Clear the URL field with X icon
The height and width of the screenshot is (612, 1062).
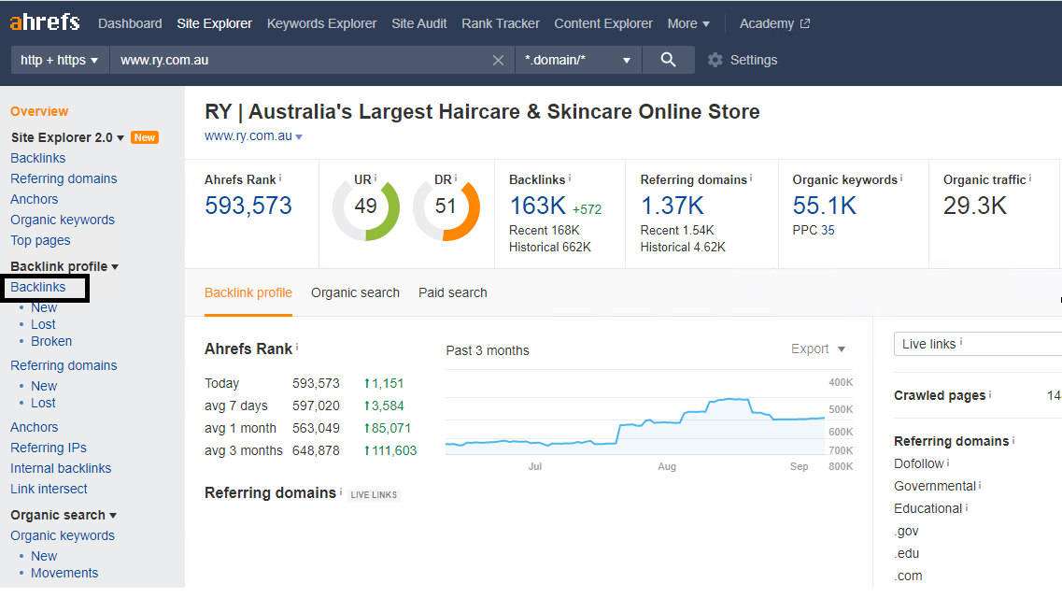[498, 61]
